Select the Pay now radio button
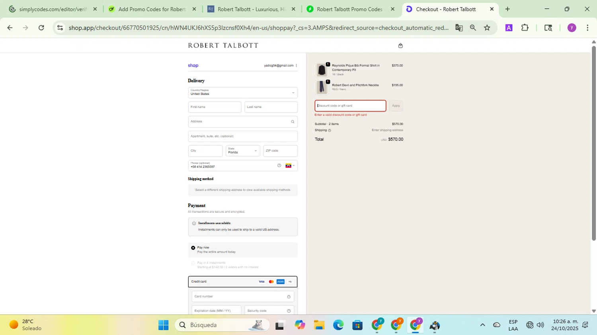The width and height of the screenshot is (597, 335). 193,248
